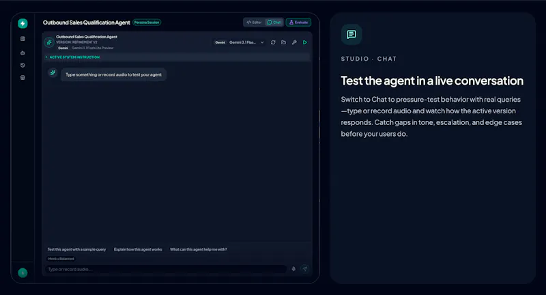Screen dimensions: 546x295
Task: Select 'Test this agent with a sample query'
Action: tap(76, 249)
